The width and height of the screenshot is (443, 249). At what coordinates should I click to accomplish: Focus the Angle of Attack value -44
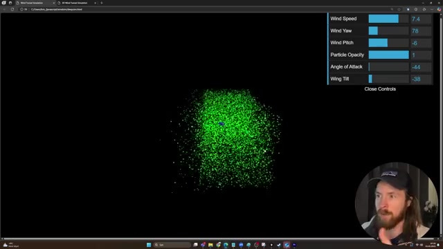click(421, 67)
